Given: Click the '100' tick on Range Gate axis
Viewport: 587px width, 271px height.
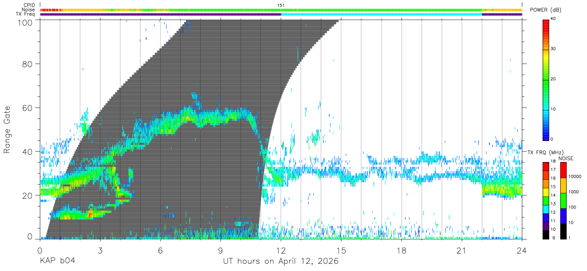Looking at the screenshot, I should tap(26, 22).
